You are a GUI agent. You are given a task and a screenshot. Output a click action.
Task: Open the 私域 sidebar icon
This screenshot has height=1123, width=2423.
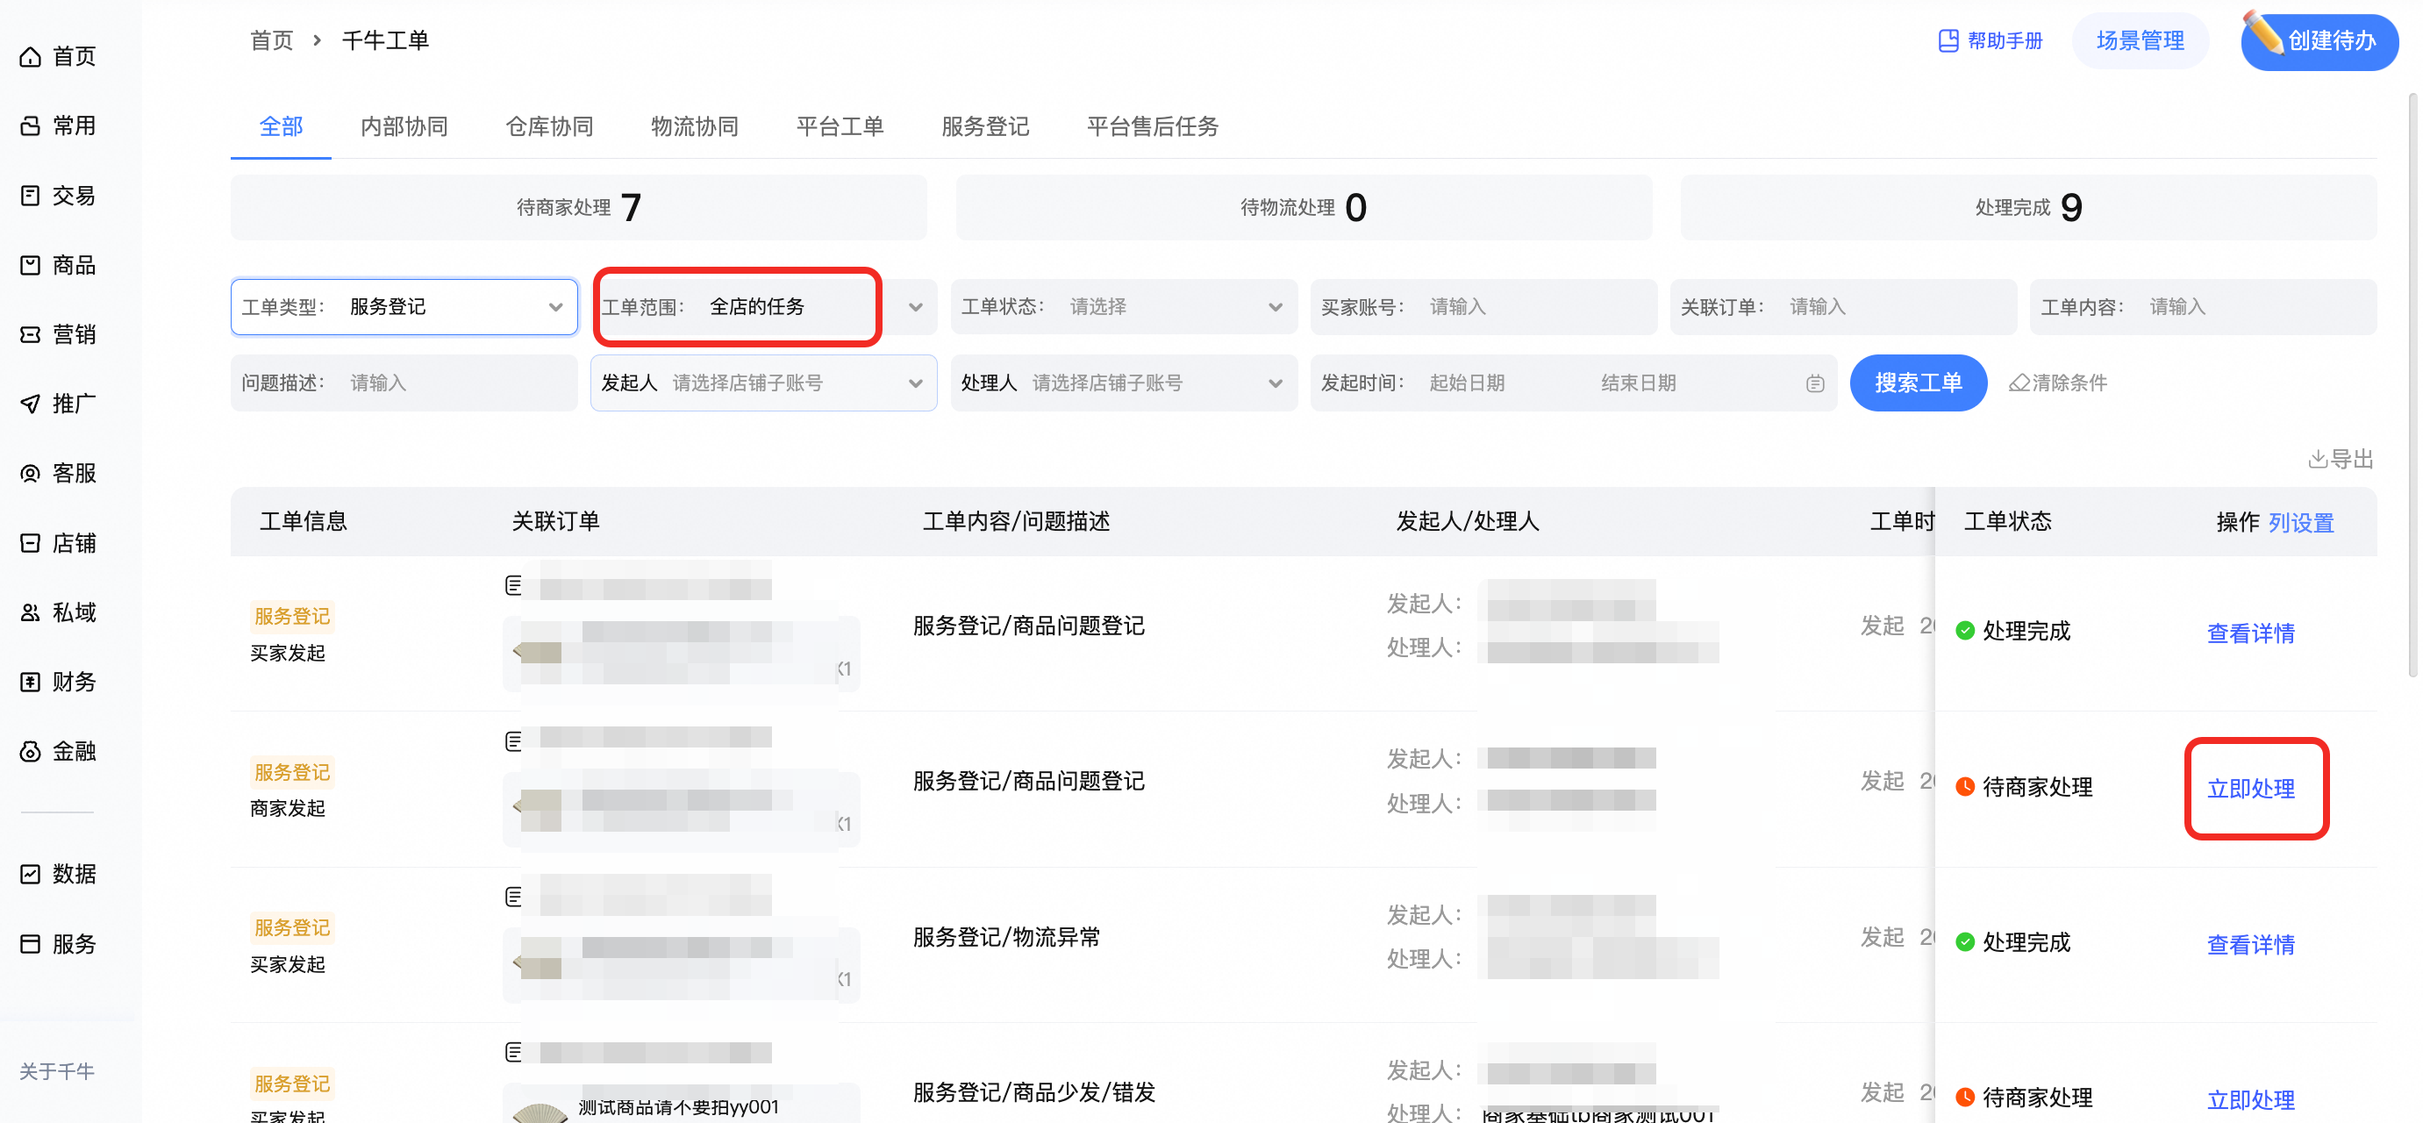30,613
